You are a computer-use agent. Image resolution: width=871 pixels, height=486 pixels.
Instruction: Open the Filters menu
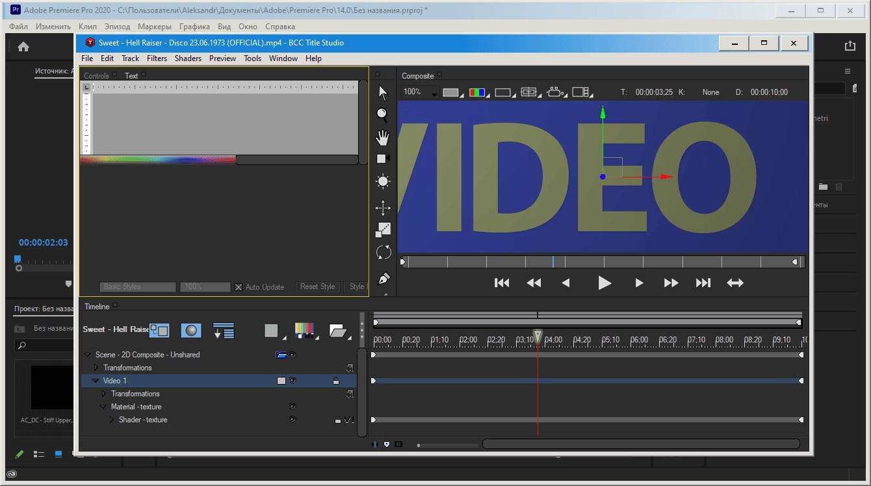[157, 58]
